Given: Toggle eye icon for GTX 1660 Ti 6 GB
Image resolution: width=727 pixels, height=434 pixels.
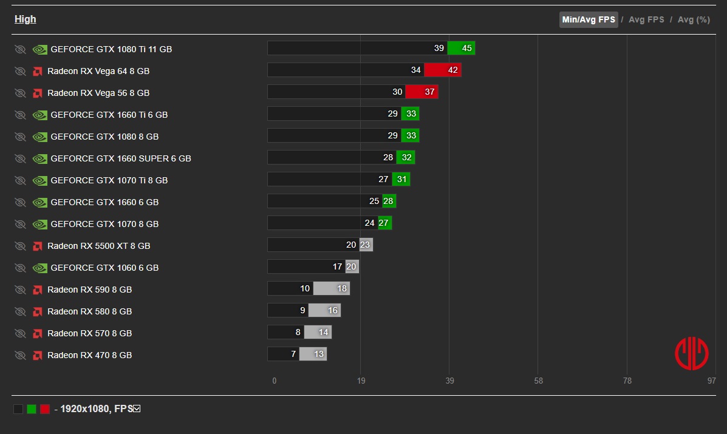Looking at the screenshot, I should click(20, 115).
